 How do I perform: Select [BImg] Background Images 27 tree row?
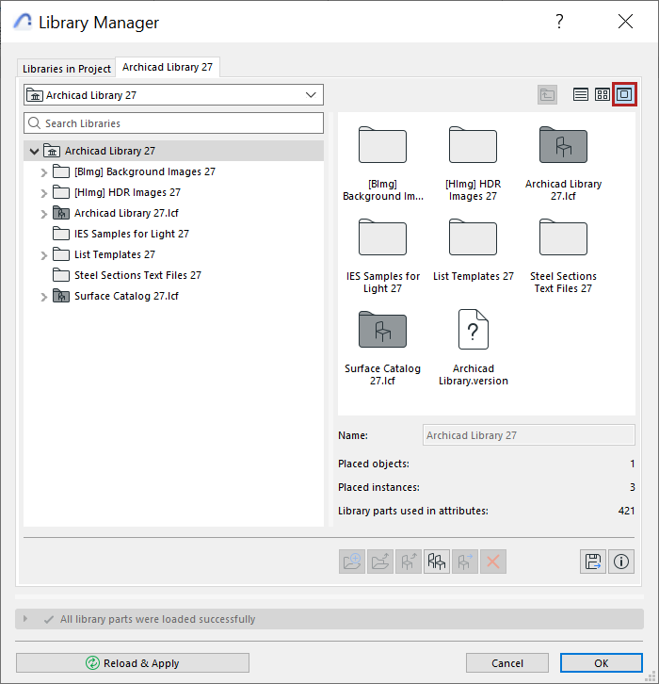[x=173, y=171]
